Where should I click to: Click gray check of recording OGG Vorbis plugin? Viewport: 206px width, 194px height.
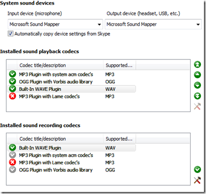(x=12, y=170)
